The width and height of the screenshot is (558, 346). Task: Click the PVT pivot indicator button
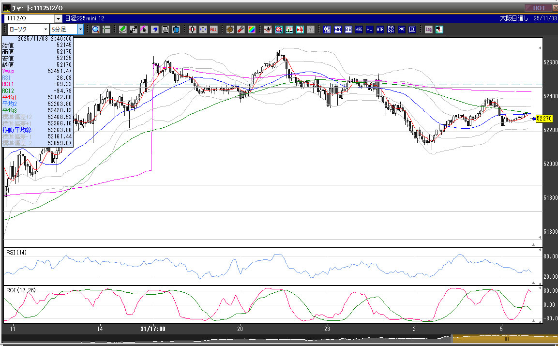(x=402, y=30)
